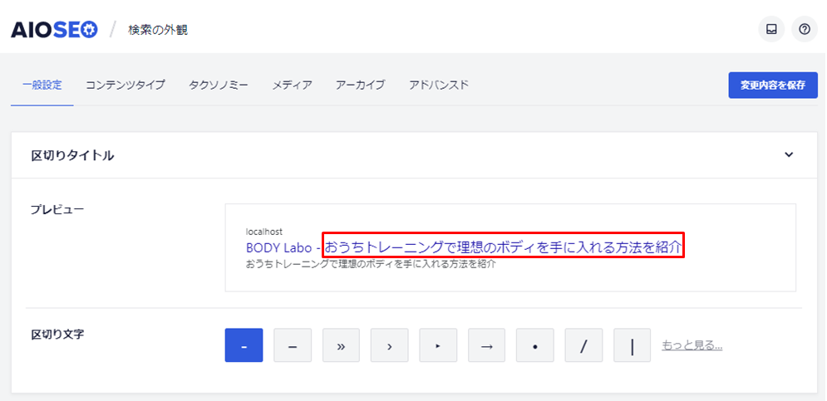Click the 変更内容を保存 button
This screenshot has height=401, width=827.
click(x=773, y=86)
